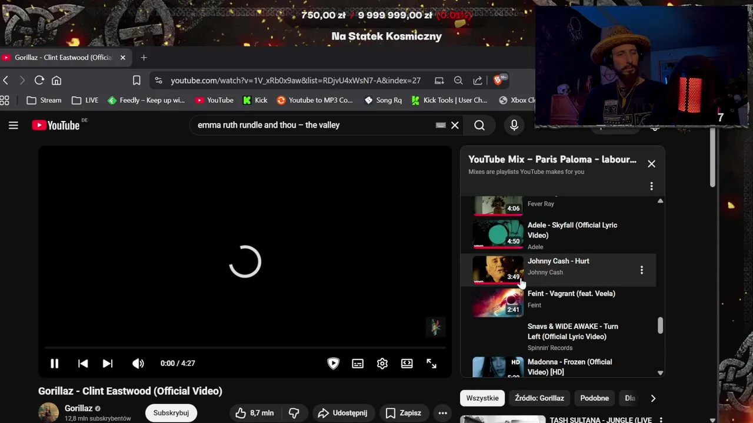Open the Feedly bookmark

[x=146, y=100]
